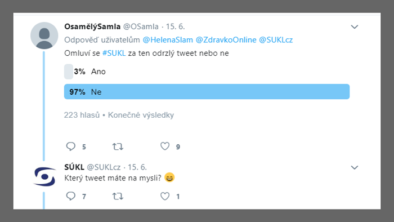
Task: Select the 3% Ano poll option
Action: pyautogui.click(x=85, y=72)
